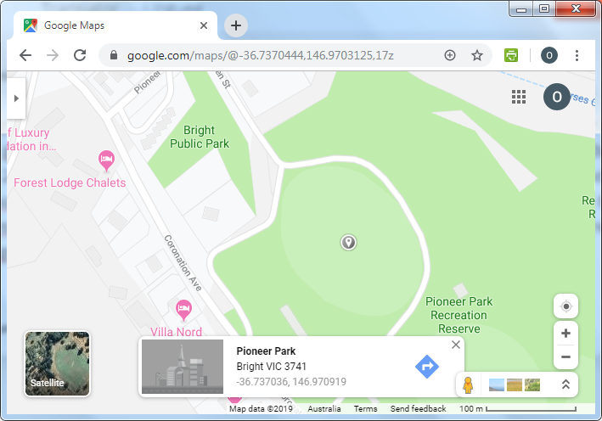
Task: Open Chrome's three-dot menu
Action: pyautogui.click(x=577, y=56)
